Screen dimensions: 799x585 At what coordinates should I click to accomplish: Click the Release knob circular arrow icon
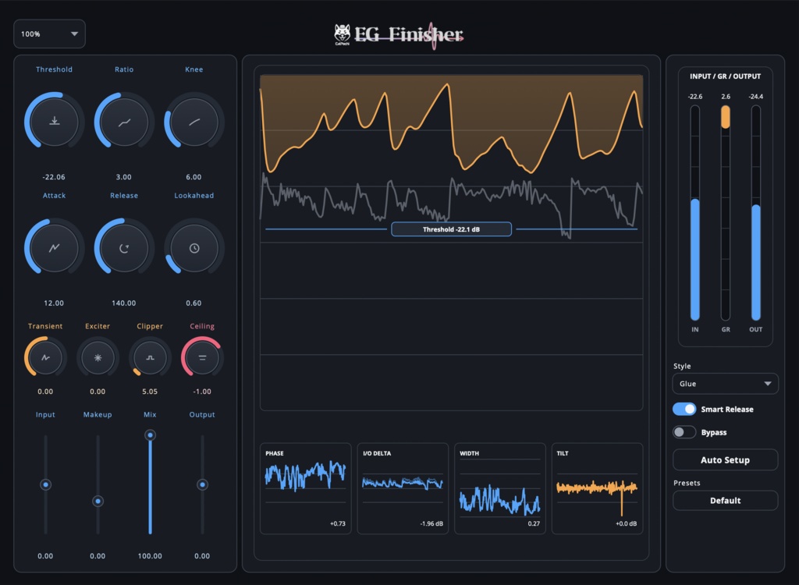click(124, 248)
